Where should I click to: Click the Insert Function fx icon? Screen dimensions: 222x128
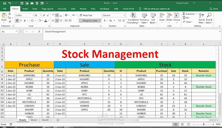[x=39, y=32]
